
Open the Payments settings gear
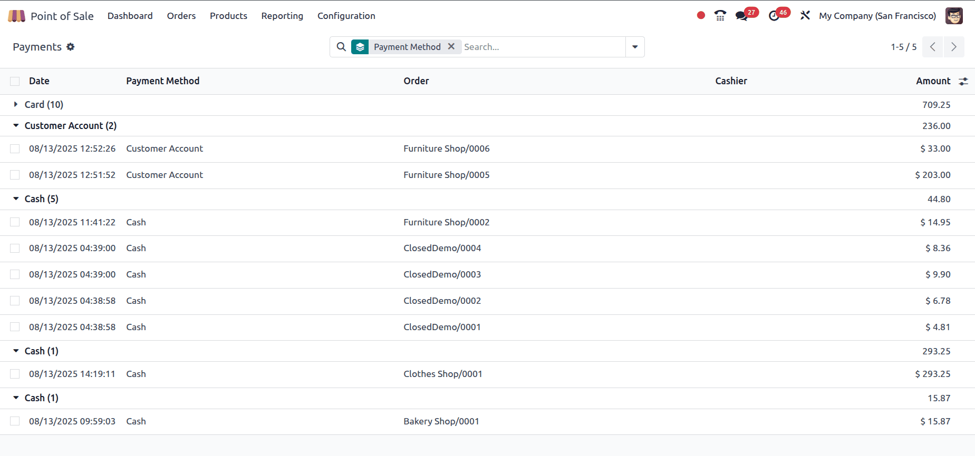(71, 47)
